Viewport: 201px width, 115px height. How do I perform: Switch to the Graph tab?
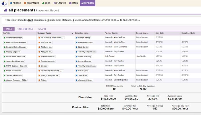(42, 29)
